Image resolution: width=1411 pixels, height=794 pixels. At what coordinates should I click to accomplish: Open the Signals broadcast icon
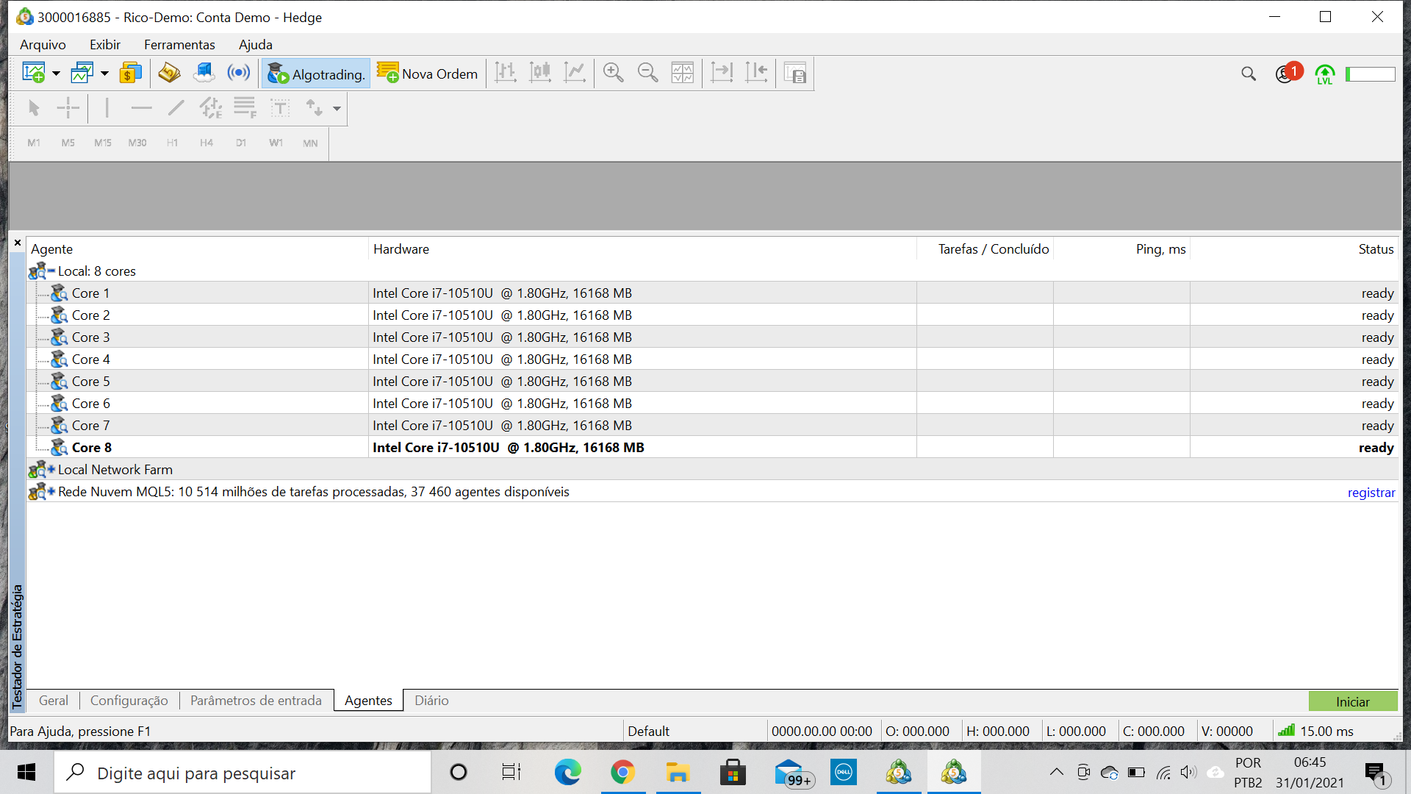click(239, 73)
